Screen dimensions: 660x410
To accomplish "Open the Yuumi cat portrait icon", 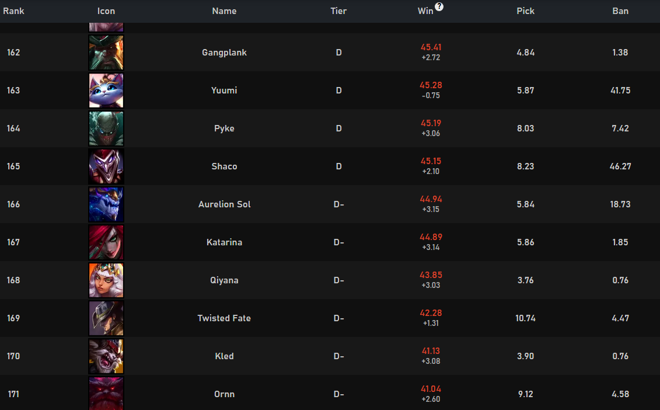I will (106, 91).
